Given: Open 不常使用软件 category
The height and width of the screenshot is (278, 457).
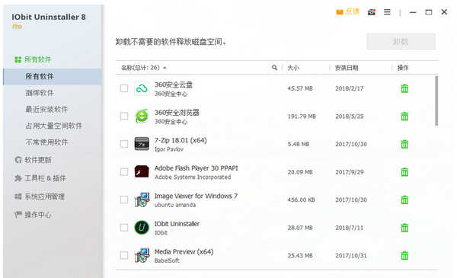Looking at the screenshot, I should pos(46,142).
